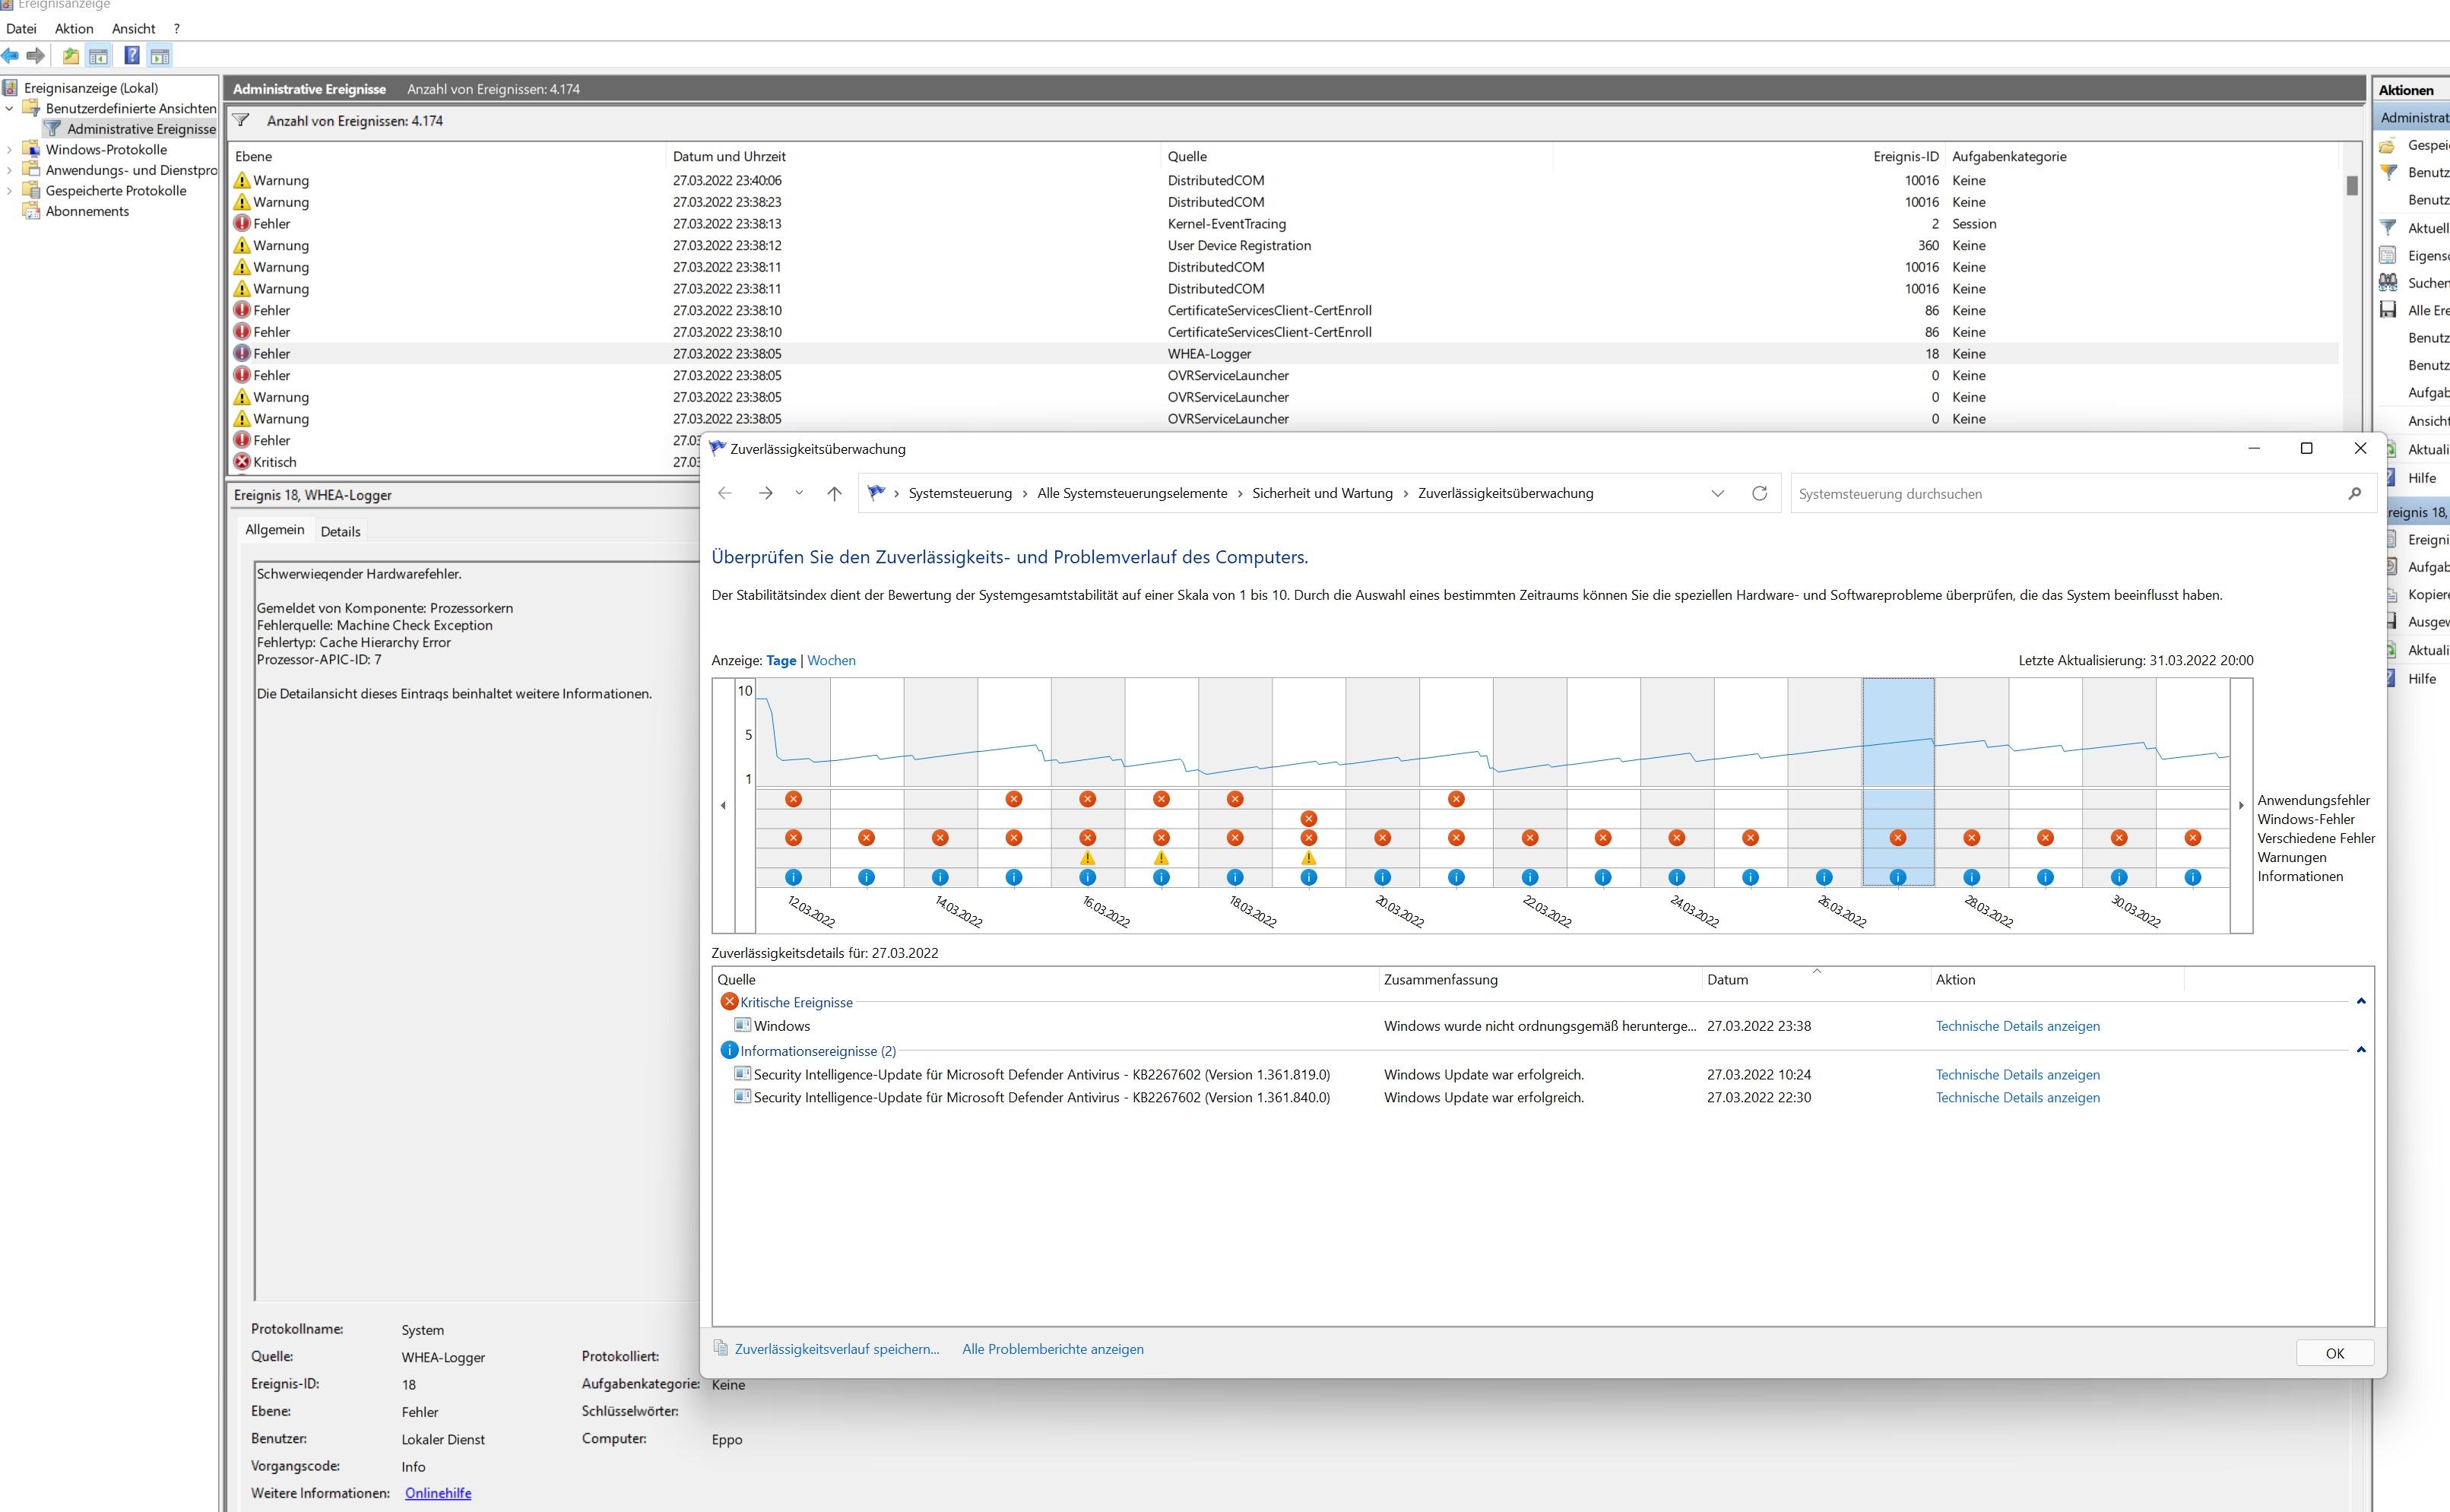Go forward in Zuverlässigkeitsüberwachung navigation

(766, 493)
